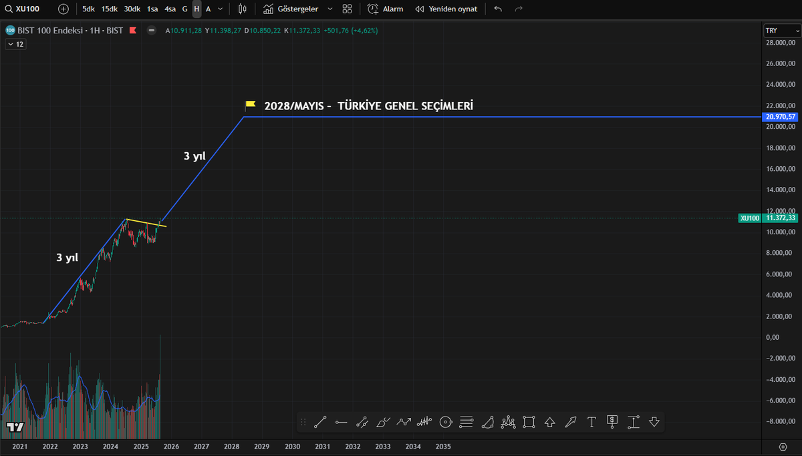Image resolution: width=802 pixels, height=456 pixels.
Task: Select the arrow up marker tool
Action: [550, 422]
